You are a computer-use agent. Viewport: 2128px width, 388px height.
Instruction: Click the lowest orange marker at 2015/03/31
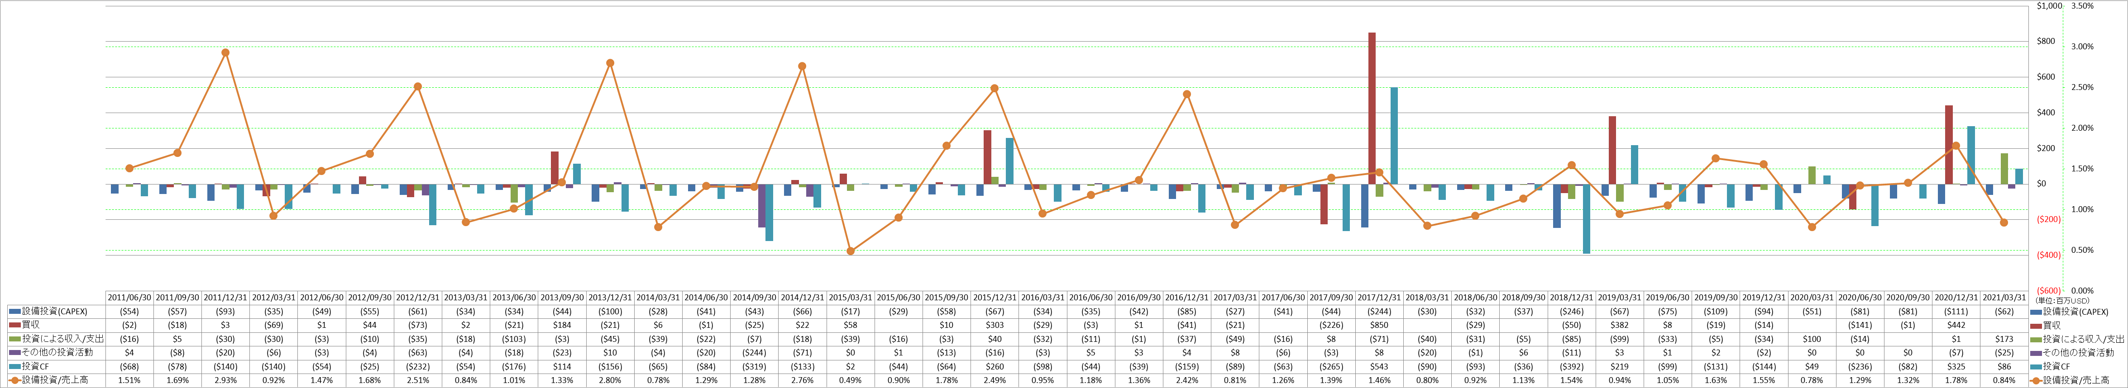click(x=850, y=251)
